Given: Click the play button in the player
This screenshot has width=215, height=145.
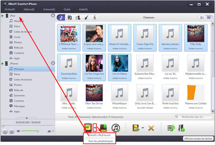Looking at the screenshot, I should (5, 131).
